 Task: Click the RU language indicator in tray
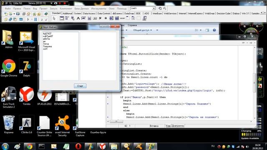(x=213, y=146)
